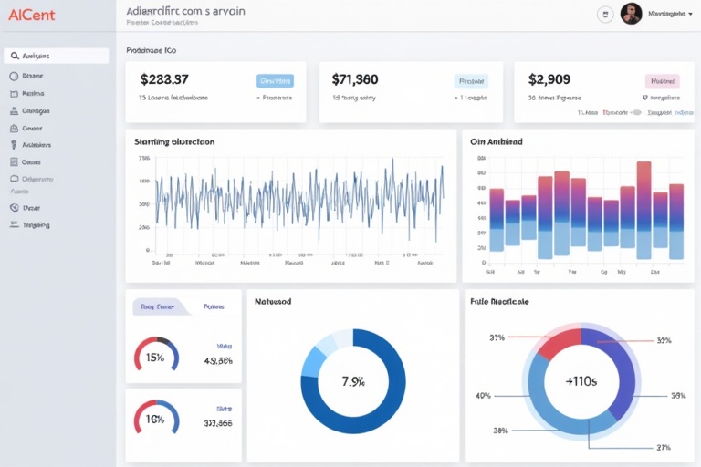
Task: Click the microphone-shaped icon in the sidebar
Action: [x=14, y=145]
